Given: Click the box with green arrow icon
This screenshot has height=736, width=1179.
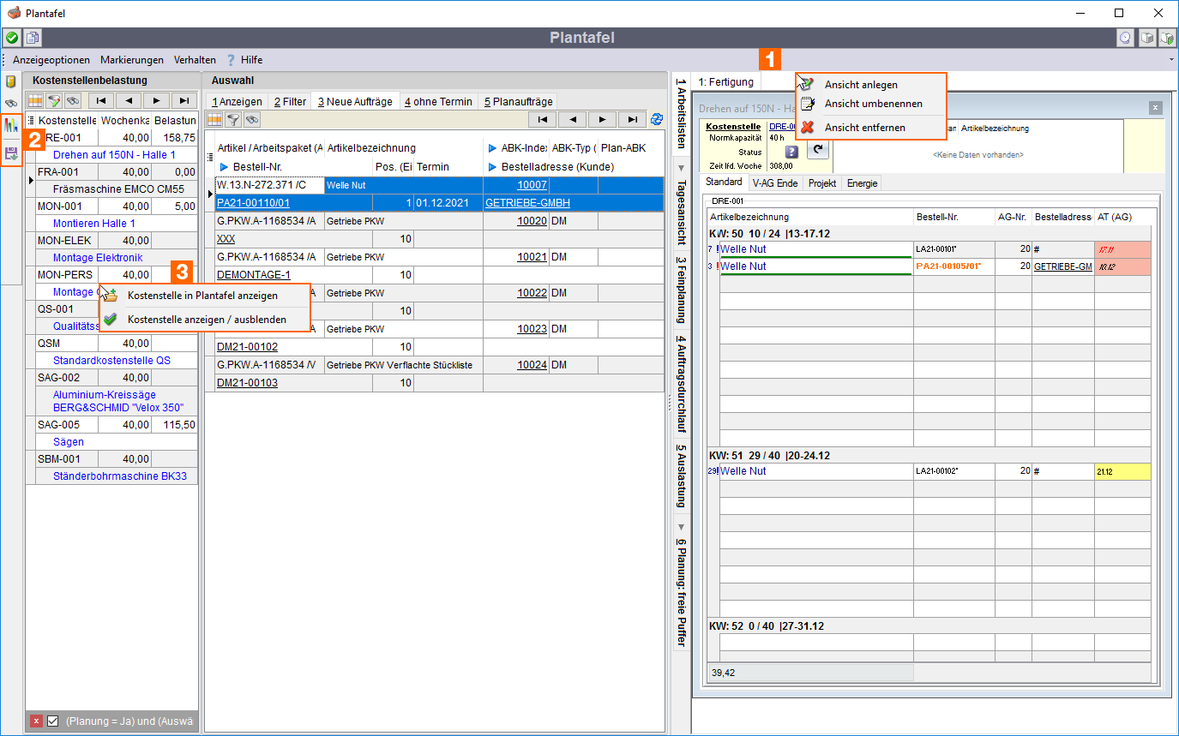Looking at the screenshot, I should click(x=1167, y=38).
